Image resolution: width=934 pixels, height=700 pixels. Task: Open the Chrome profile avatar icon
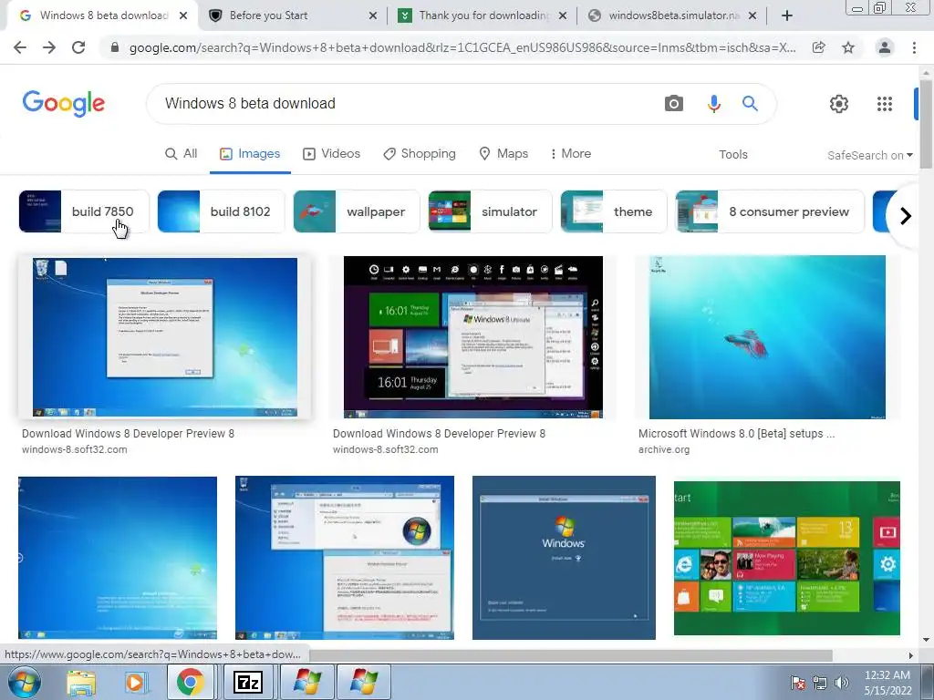[x=885, y=47]
